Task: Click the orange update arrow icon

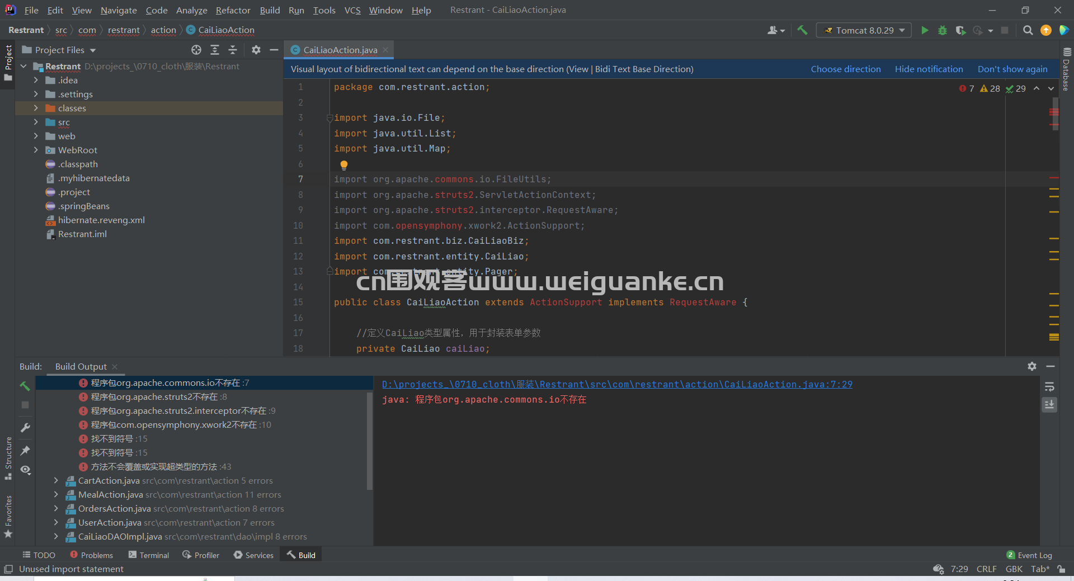Action: coord(1046,30)
